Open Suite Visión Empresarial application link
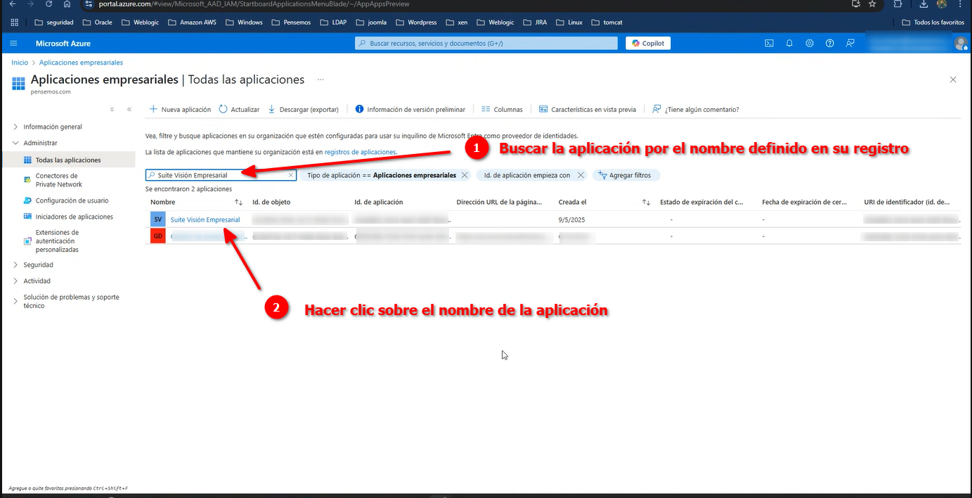The height and width of the screenshot is (498, 972). (205, 220)
